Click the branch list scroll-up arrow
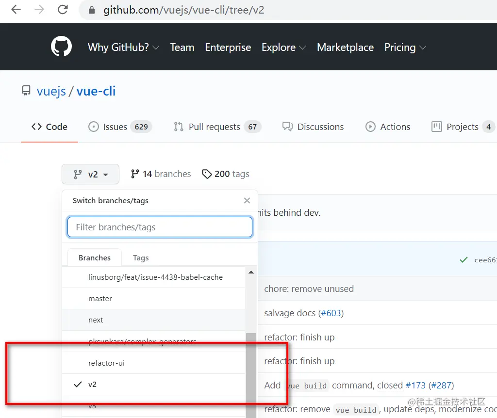Screen dimensions: 497x418 (x=251, y=272)
